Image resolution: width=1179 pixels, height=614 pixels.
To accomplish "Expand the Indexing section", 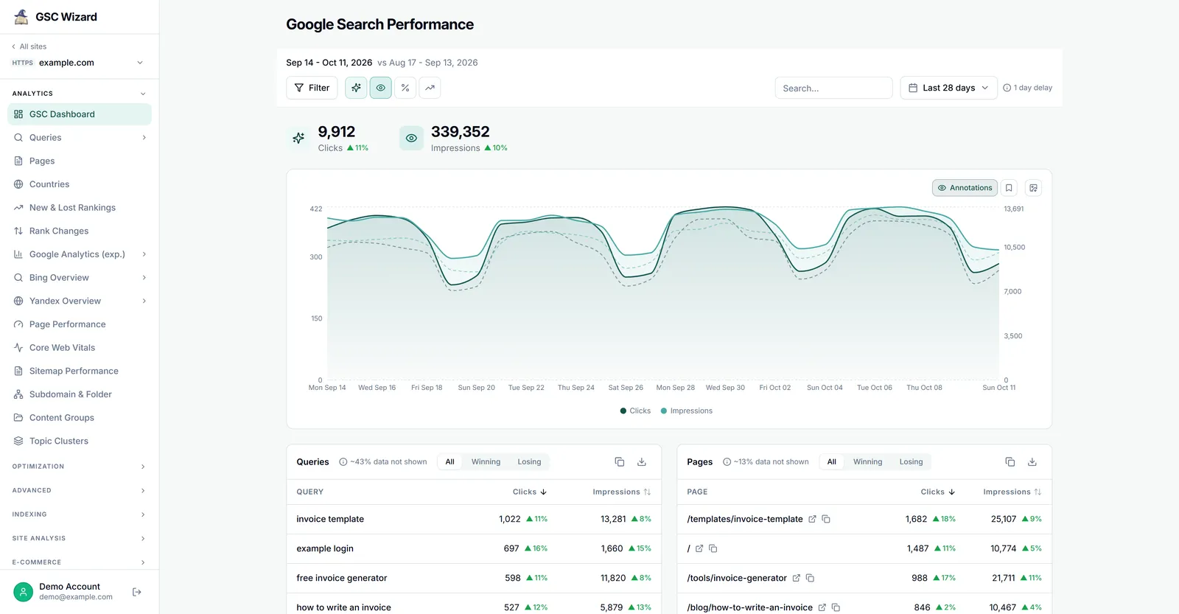I will (80, 514).
